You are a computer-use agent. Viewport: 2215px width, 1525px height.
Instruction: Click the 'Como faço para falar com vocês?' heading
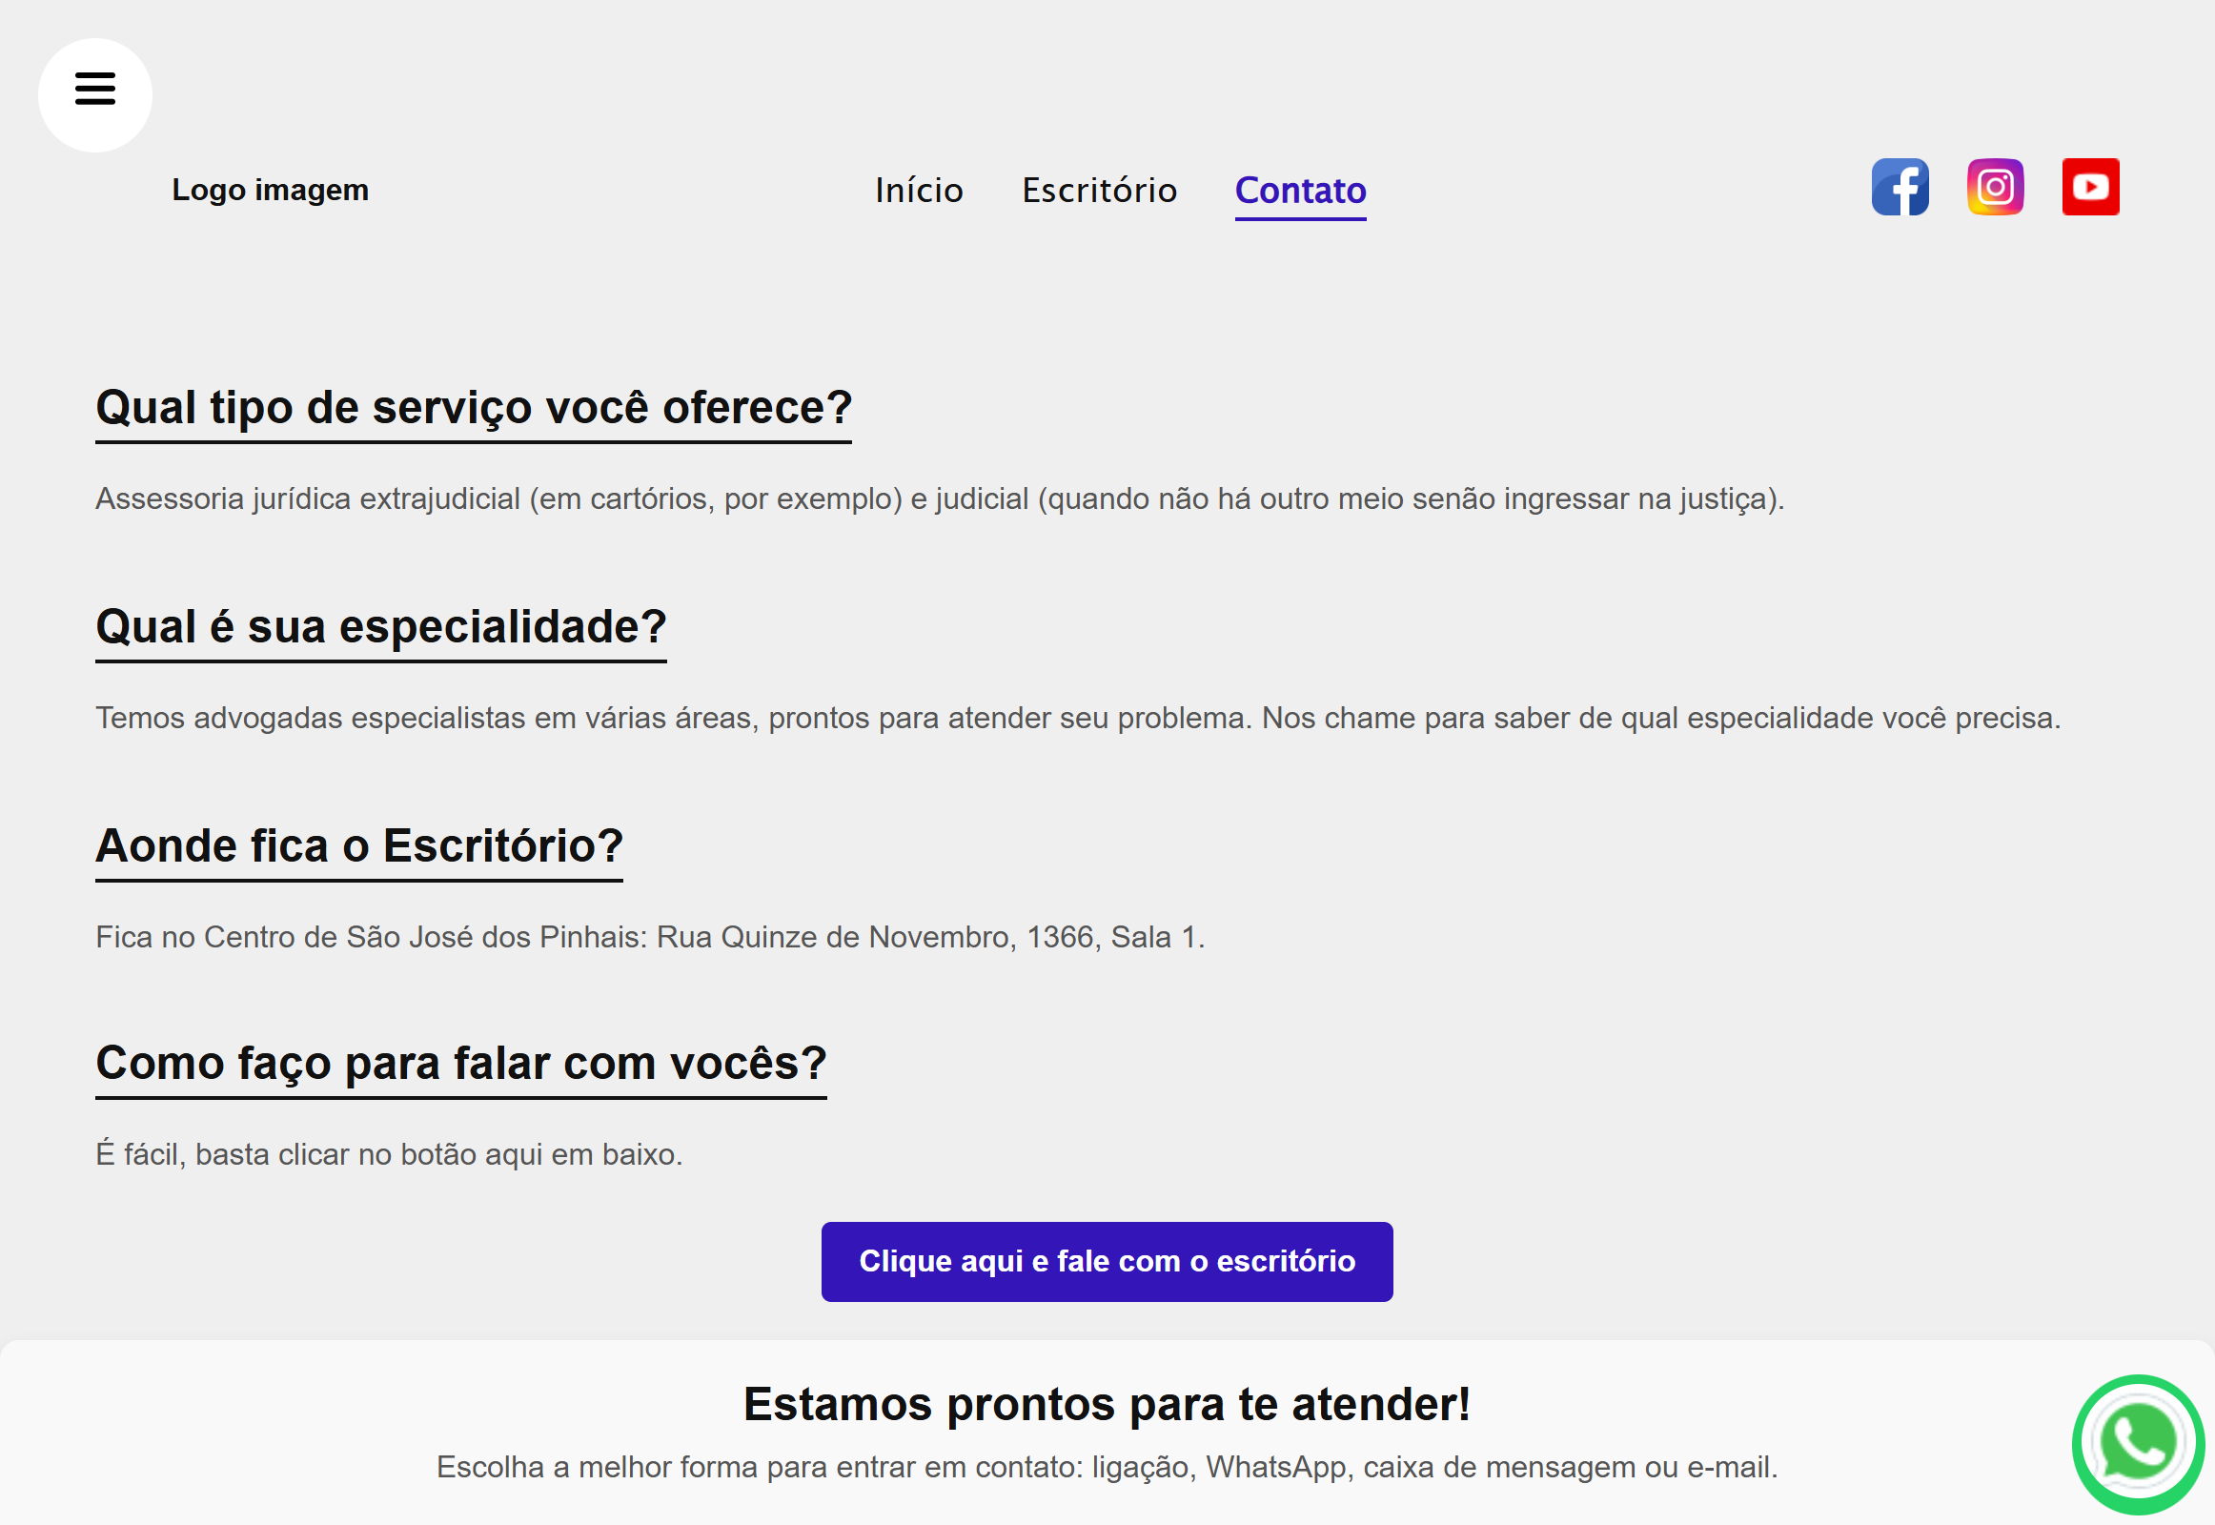click(x=460, y=1064)
